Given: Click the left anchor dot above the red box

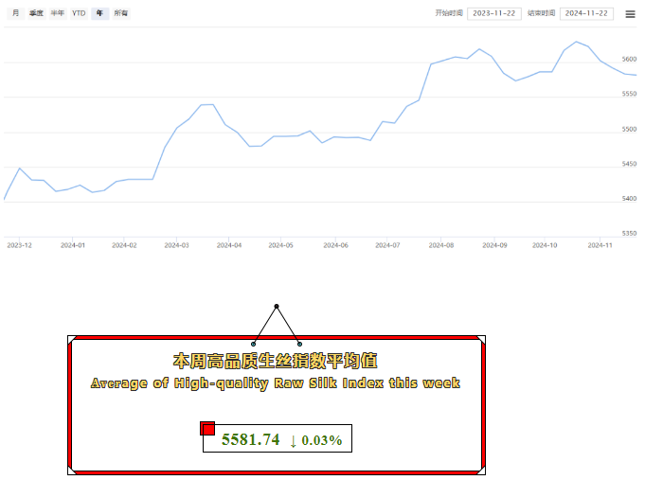Looking at the screenshot, I should [254, 344].
